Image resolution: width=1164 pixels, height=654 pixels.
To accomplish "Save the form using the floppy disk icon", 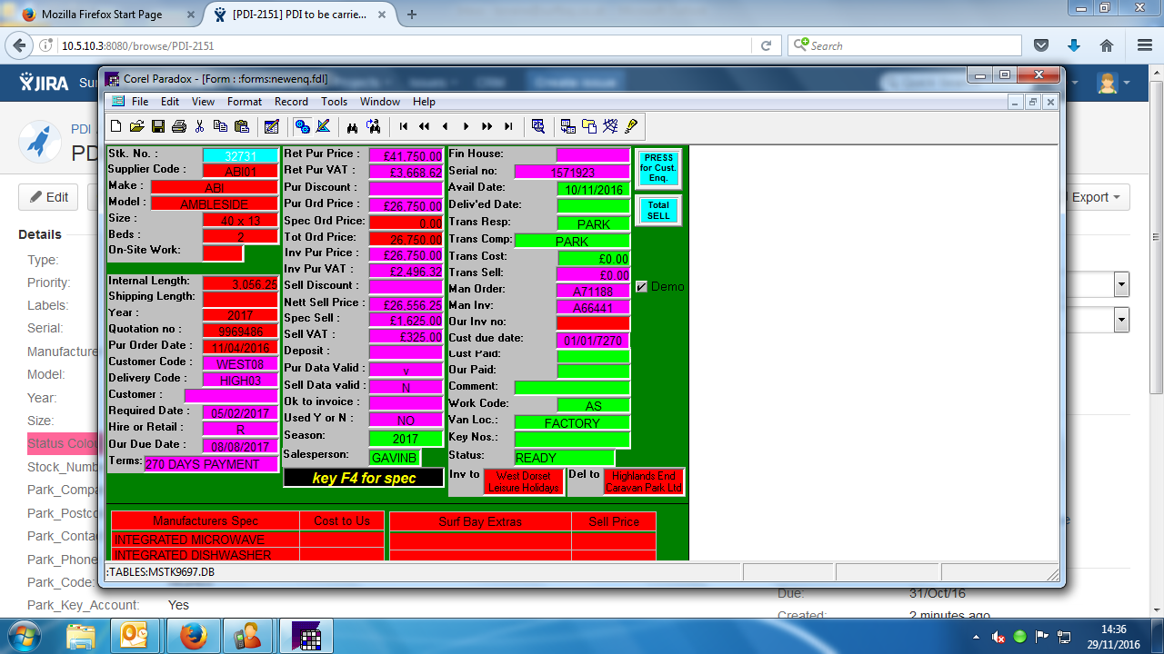I will pos(158,126).
